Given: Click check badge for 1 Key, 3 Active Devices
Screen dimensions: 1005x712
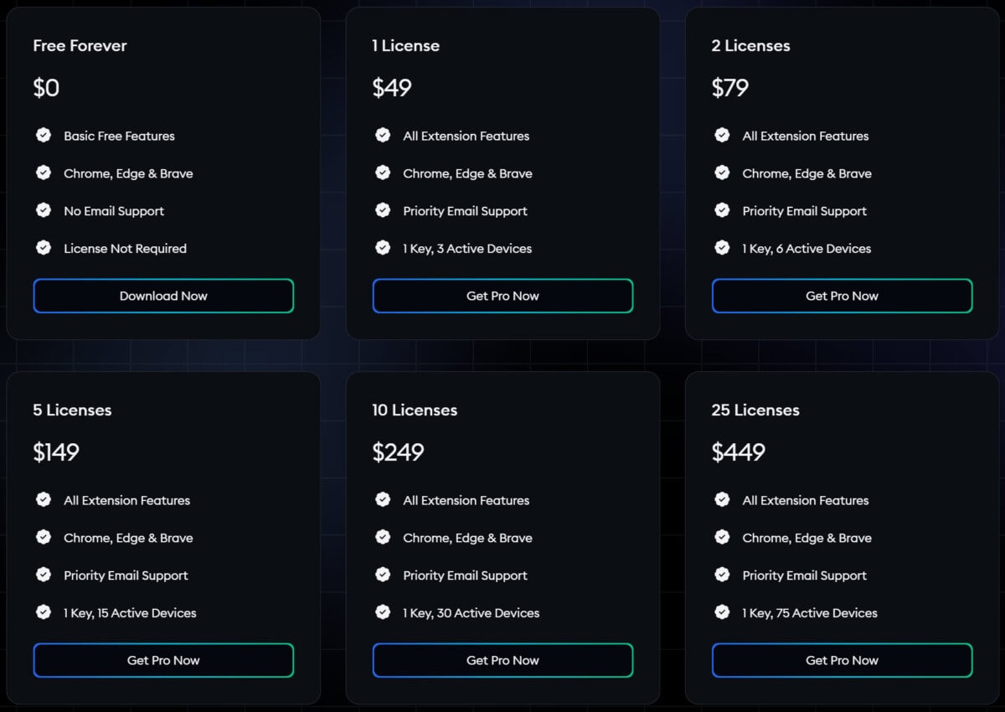Looking at the screenshot, I should coord(383,248).
